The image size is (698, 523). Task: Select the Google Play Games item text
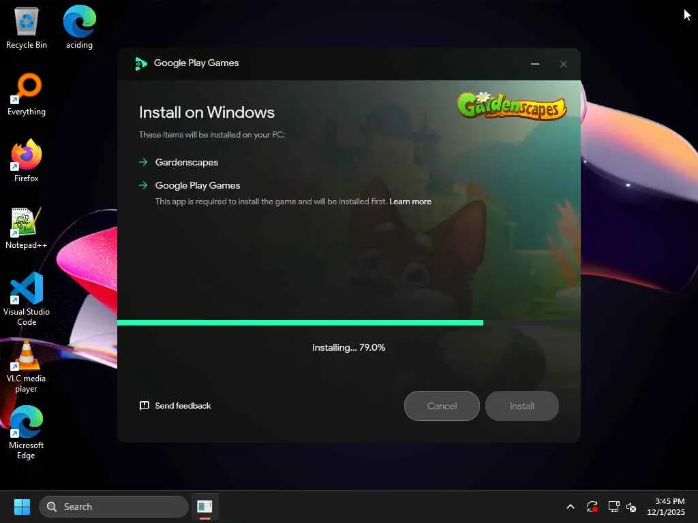coord(198,185)
